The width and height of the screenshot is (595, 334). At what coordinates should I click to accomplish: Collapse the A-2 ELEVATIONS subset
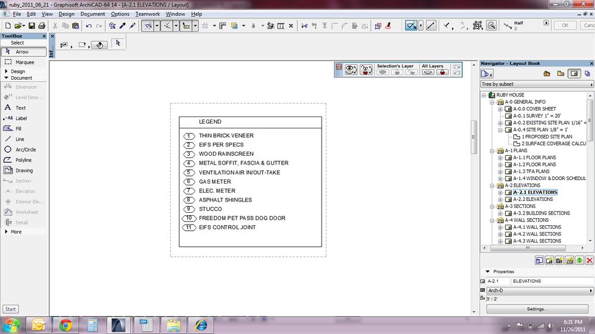(492, 185)
